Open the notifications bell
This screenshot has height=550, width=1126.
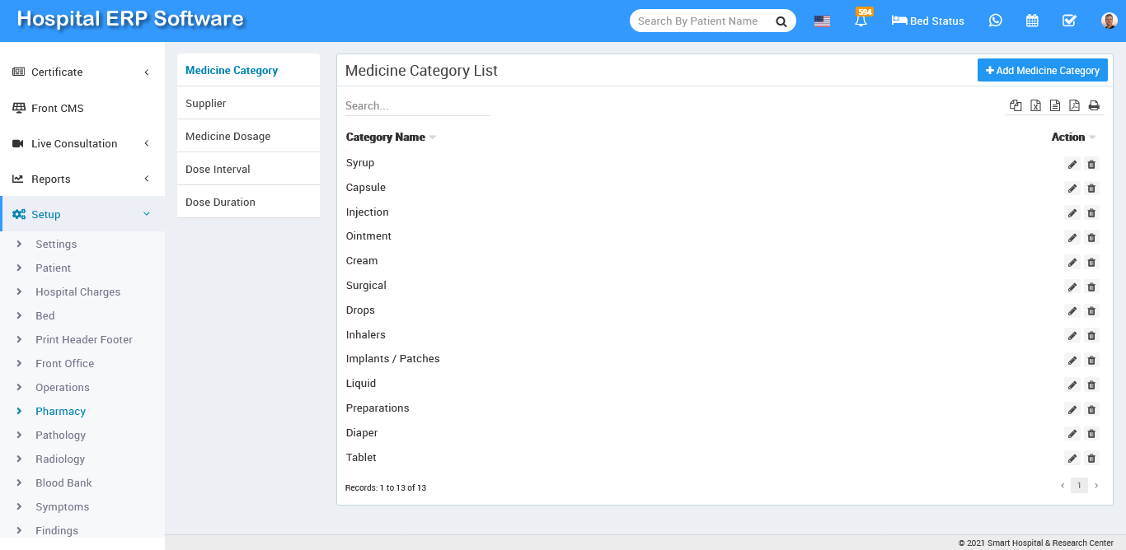click(x=861, y=21)
